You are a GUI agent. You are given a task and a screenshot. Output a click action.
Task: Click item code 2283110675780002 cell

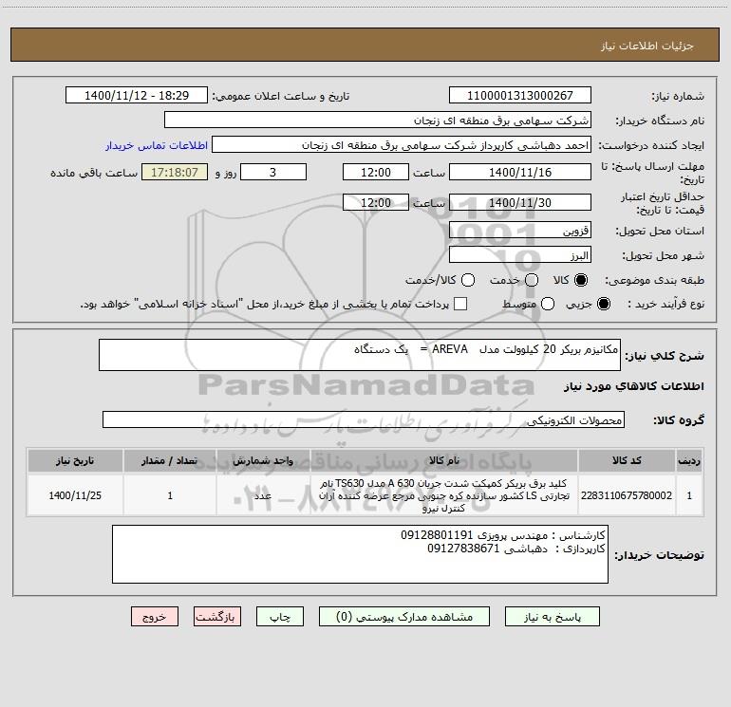(x=627, y=495)
